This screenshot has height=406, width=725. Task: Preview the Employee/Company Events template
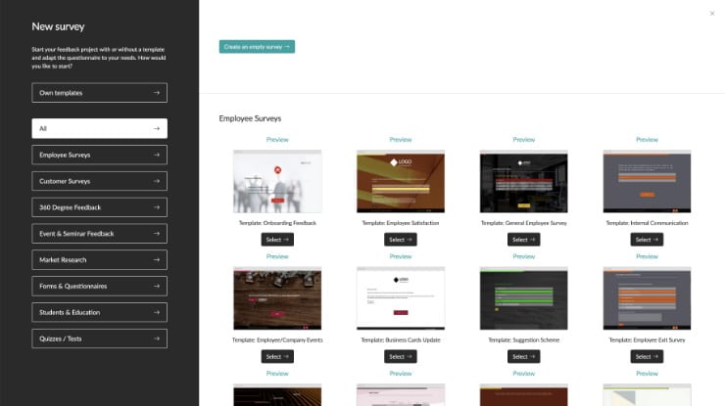tap(277, 256)
